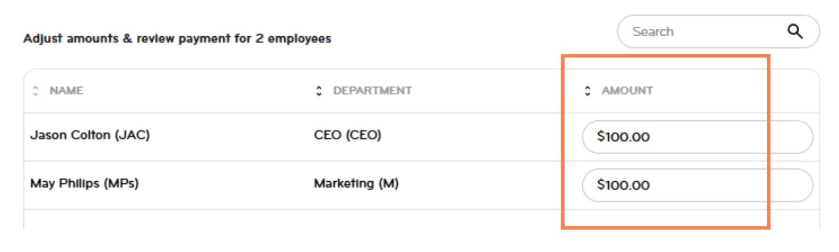The height and width of the screenshot is (252, 839).
Task: Click the 'Search' placeholder text
Action: tap(653, 32)
